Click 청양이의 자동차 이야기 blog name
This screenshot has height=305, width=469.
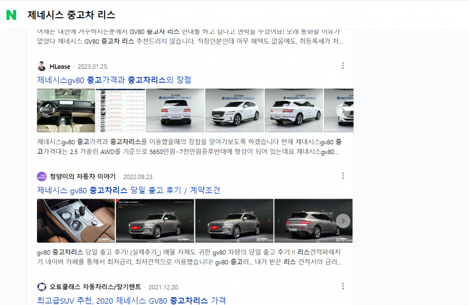tap(82, 177)
